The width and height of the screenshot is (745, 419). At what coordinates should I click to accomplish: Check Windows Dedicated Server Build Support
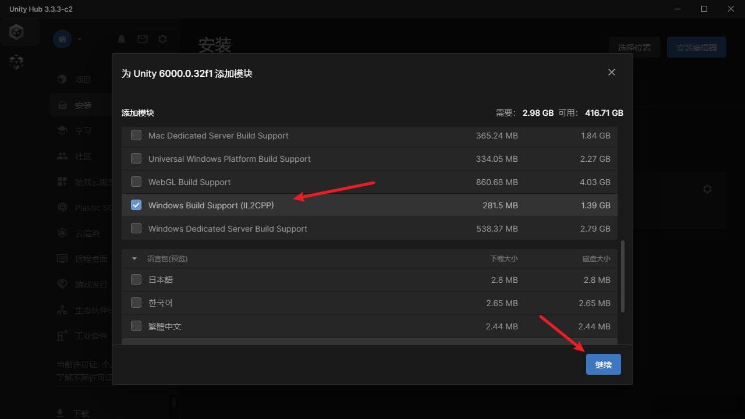136,228
